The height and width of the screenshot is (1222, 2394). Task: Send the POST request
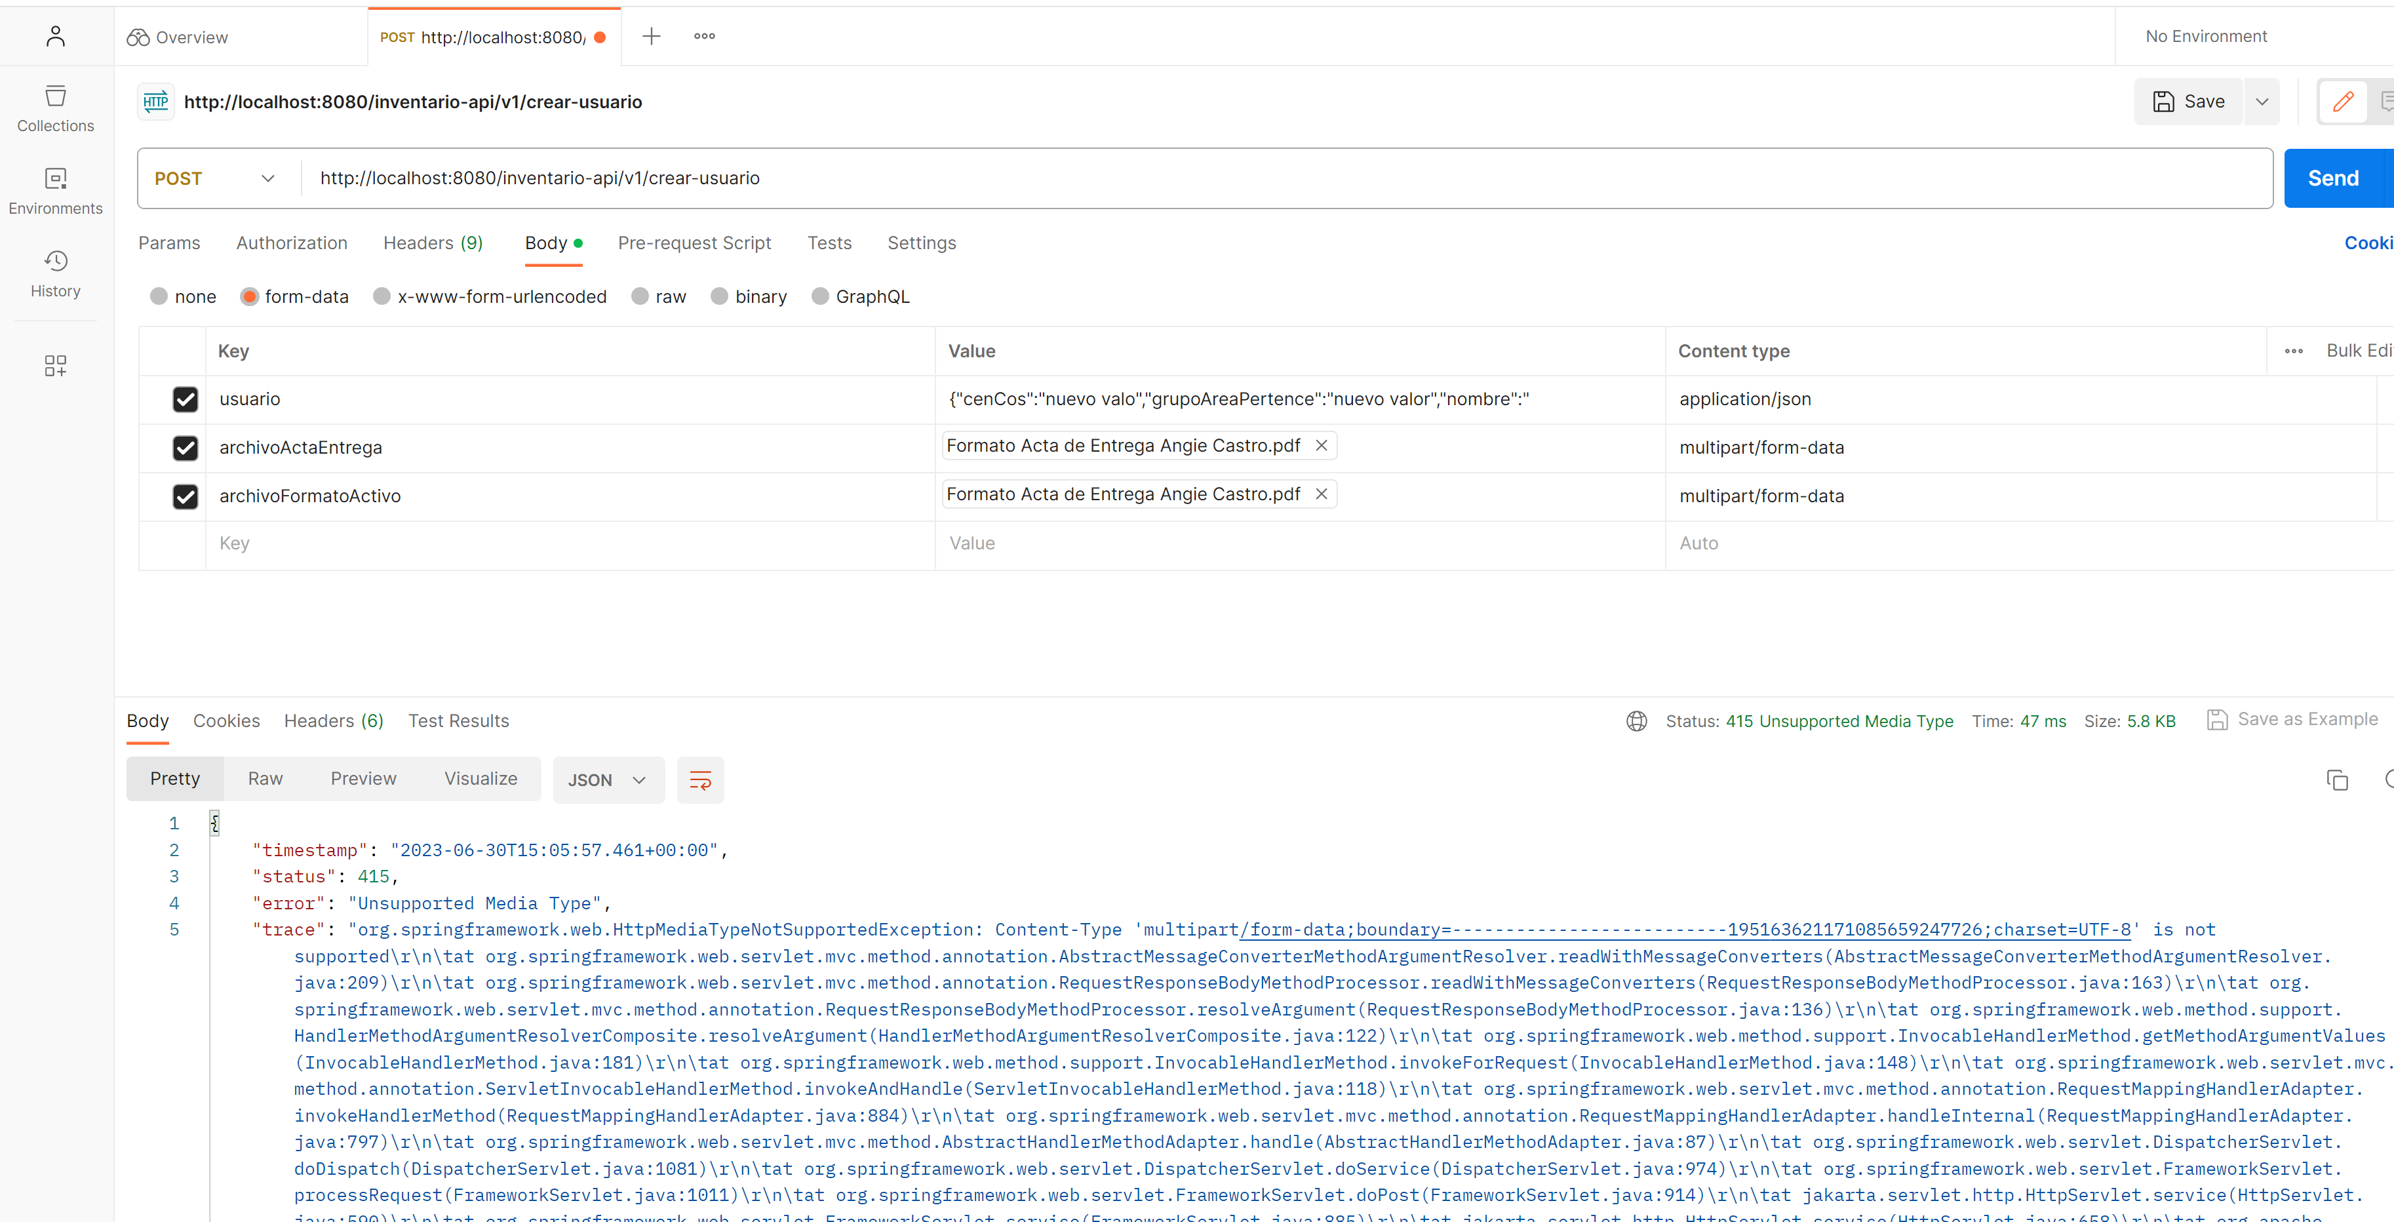point(2334,178)
